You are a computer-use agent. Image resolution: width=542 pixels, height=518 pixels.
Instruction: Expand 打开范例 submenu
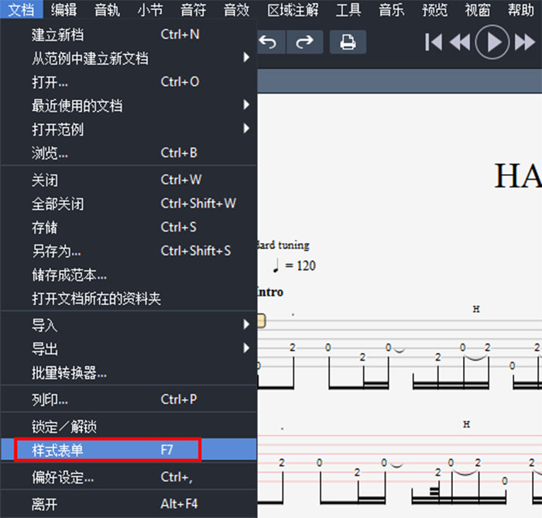coord(128,129)
